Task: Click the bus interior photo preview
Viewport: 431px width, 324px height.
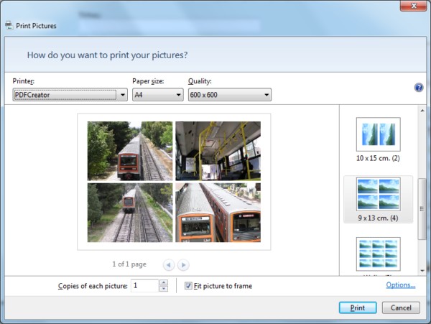Action: pyautogui.click(x=218, y=151)
